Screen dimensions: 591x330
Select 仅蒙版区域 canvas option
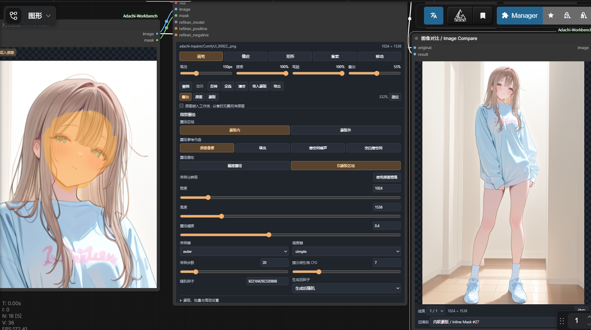click(x=346, y=166)
